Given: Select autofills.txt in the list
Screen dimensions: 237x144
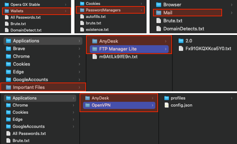Looking at the screenshot, I should [x=93, y=17].
